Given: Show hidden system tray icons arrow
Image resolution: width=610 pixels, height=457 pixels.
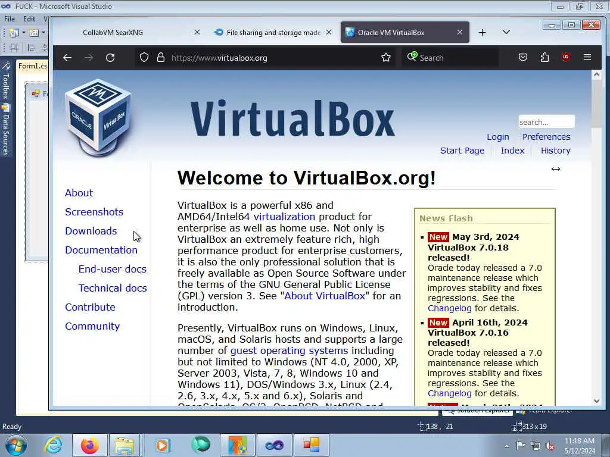Looking at the screenshot, I should [506, 446].
